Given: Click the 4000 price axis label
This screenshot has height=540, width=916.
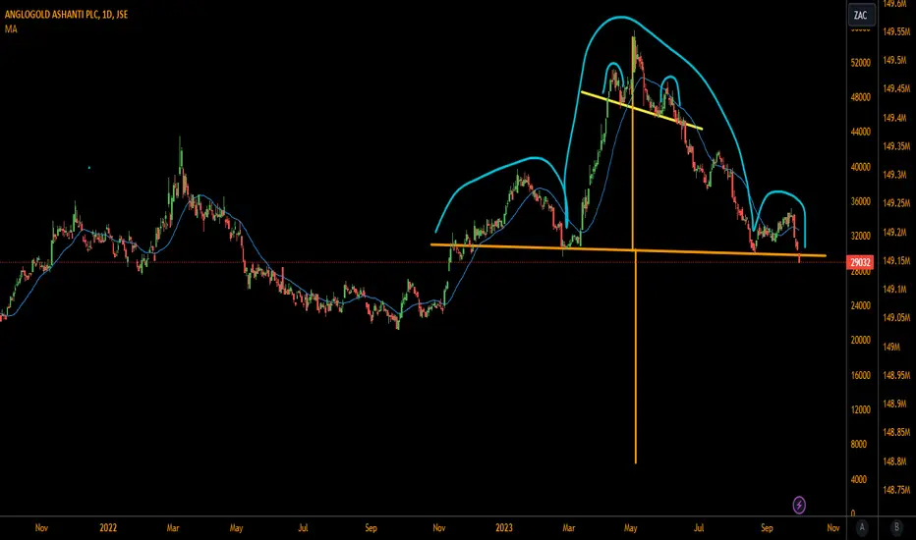Looking at the screenshot, I should (x=859, y=479).
